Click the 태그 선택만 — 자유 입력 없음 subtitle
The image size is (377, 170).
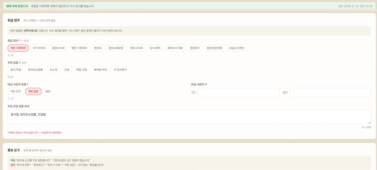pyautogui.click(x=39, y=20)
